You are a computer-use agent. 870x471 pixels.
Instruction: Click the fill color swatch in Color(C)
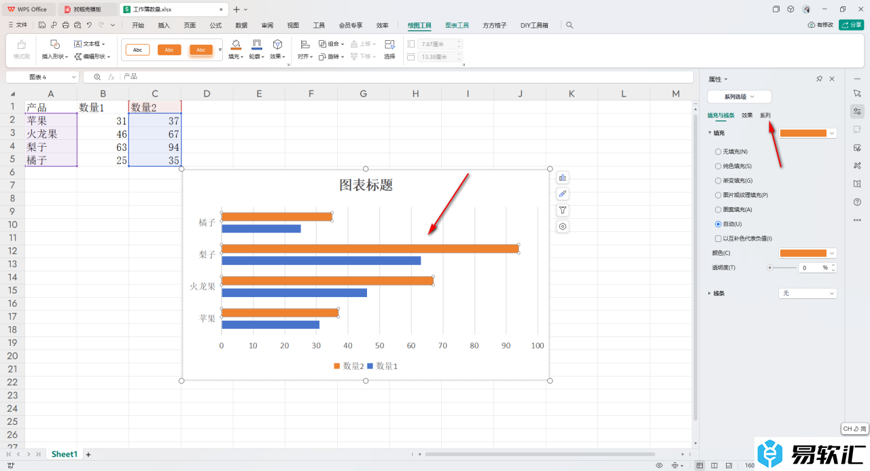pos(803,253)
